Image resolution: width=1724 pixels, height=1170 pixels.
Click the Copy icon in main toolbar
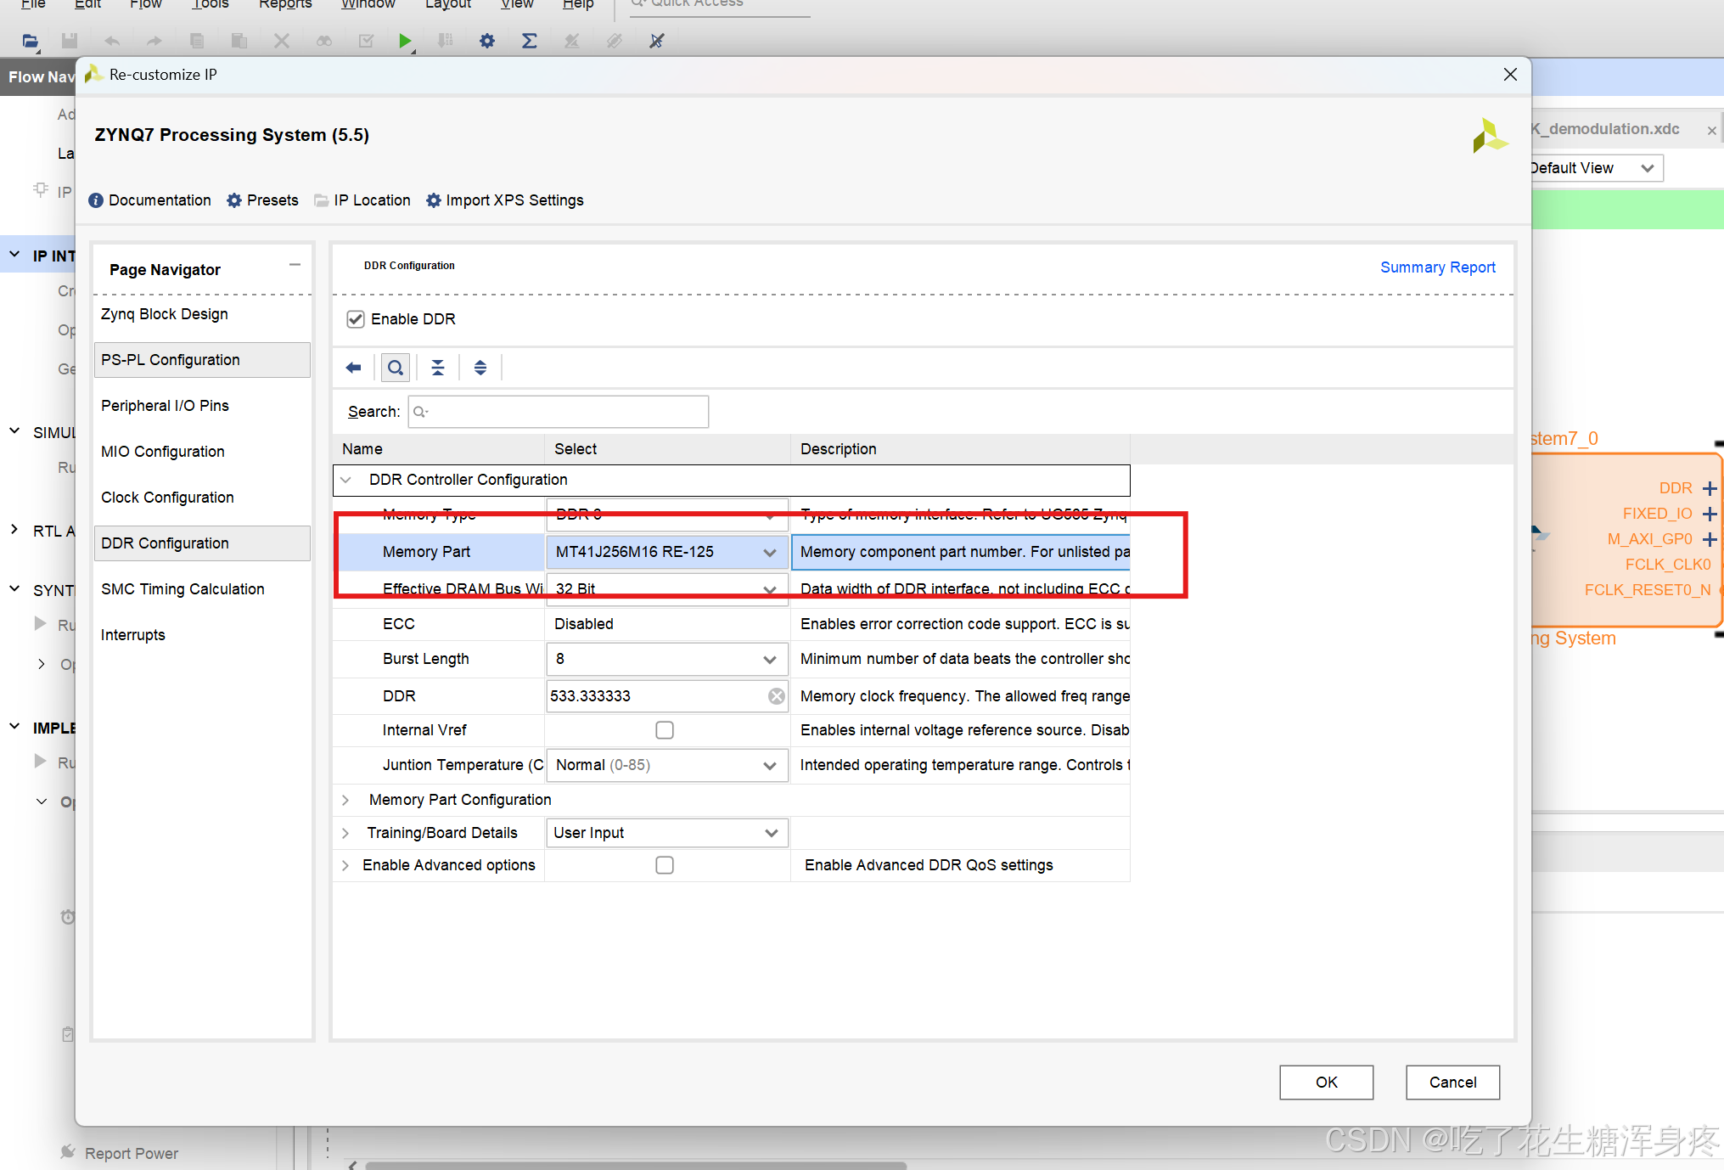coord(197,40)
